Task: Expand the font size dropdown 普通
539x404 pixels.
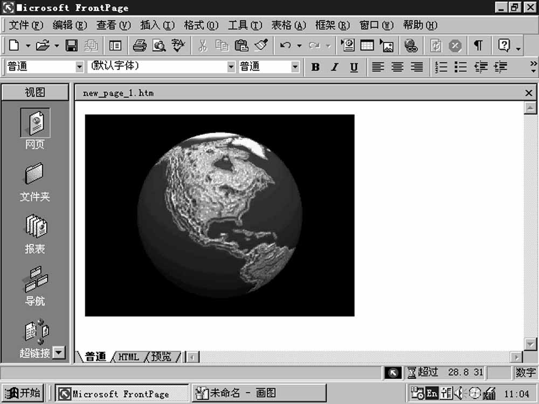Action: [x=295, y=67]
